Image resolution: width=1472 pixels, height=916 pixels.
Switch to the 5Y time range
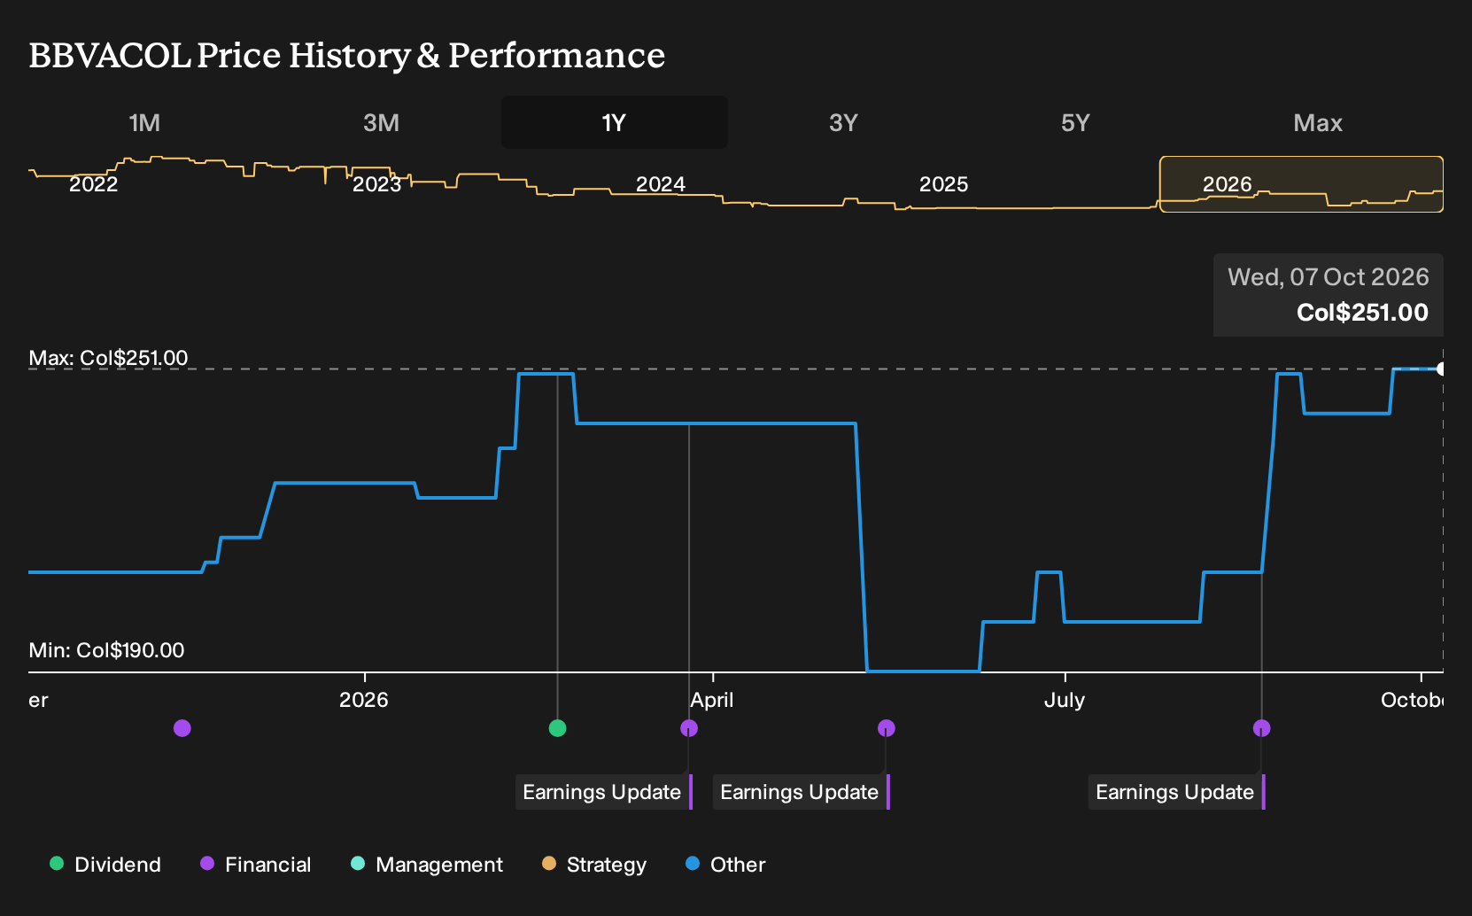(1075, 122)
